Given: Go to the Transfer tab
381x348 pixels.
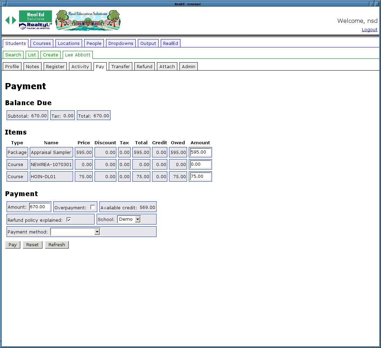Looking at the screenshot, I should coord(121,66).
